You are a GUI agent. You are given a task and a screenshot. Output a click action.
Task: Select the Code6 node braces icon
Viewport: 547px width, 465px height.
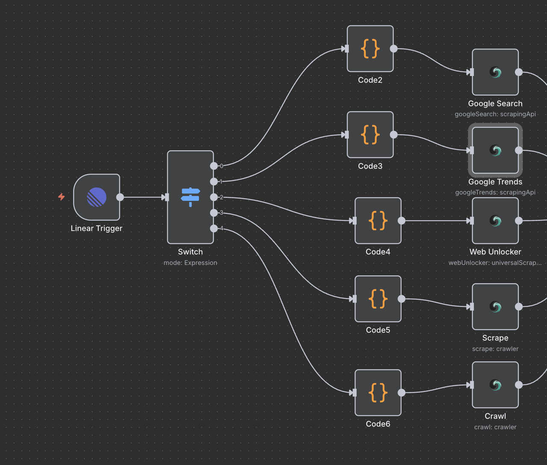(378, 392)
